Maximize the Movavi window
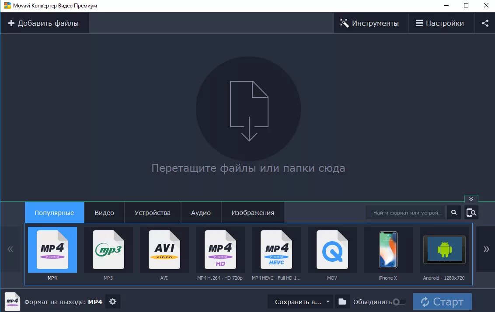 (x=466, y=5)
